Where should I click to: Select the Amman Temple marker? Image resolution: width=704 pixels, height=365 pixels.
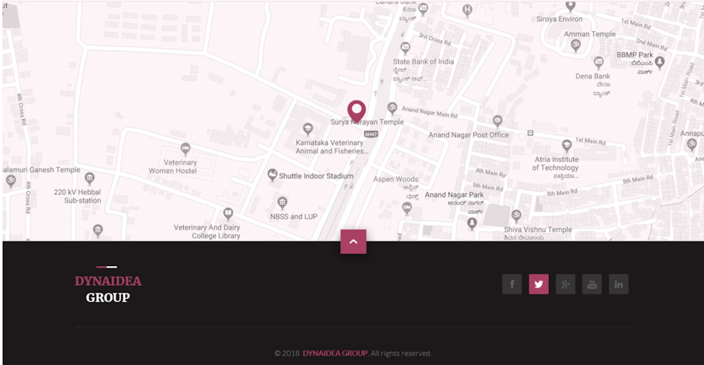click(575, 45)
